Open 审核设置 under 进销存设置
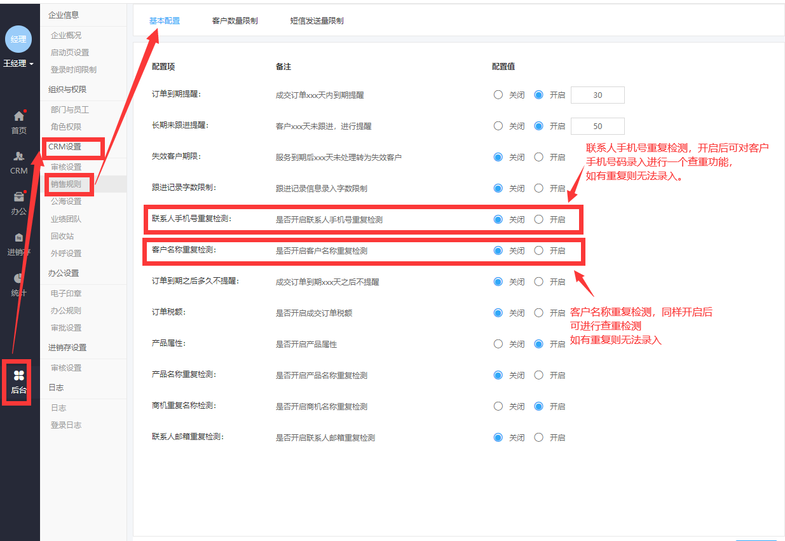 coord(66,368)
